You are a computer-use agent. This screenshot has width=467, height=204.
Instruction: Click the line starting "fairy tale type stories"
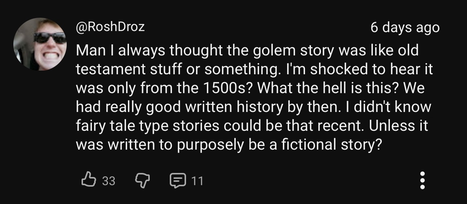tap(252, 126)
